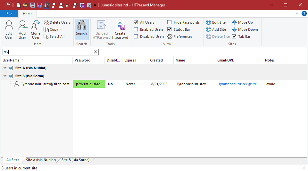Click the Save As icon with pencil
Screen dimensions: 308x171
pyautogui.click(x=40, y=5)
